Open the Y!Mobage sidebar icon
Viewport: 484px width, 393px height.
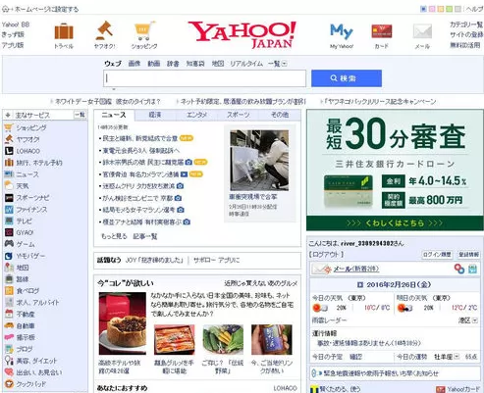pyautogui.click(x=9, y=256)
